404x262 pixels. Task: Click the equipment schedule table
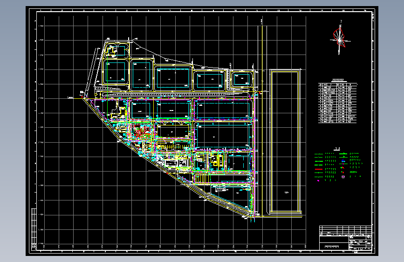[x=337, y=103]
